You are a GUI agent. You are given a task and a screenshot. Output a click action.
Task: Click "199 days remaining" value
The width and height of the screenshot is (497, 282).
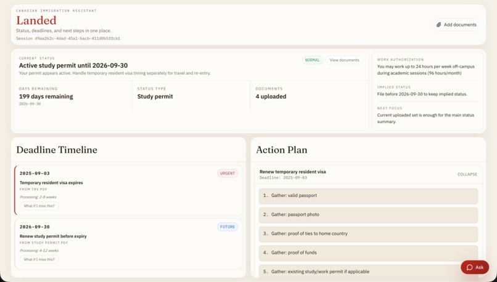tap(46, 97)
